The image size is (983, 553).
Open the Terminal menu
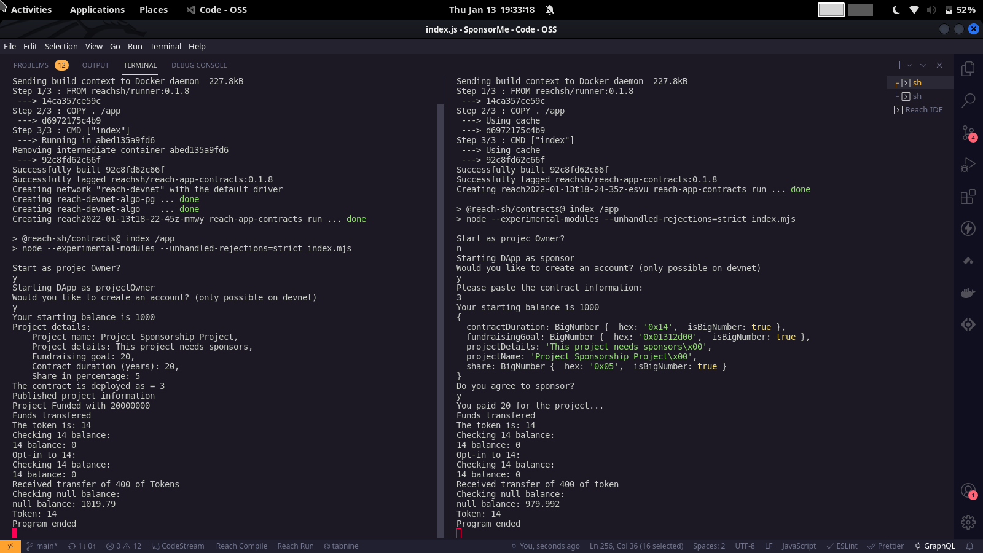(x=165, y=47)
